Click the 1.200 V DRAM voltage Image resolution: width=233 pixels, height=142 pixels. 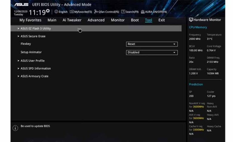(193, 73)
